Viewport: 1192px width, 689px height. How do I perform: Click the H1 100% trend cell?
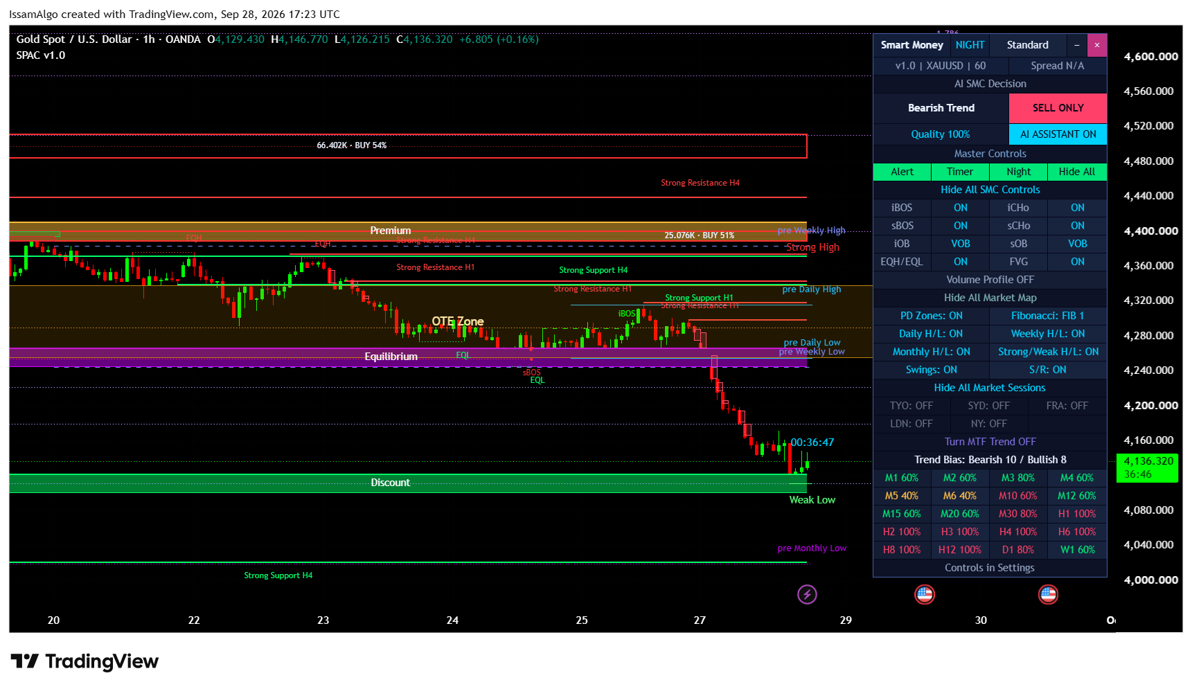click(1077, 514)
